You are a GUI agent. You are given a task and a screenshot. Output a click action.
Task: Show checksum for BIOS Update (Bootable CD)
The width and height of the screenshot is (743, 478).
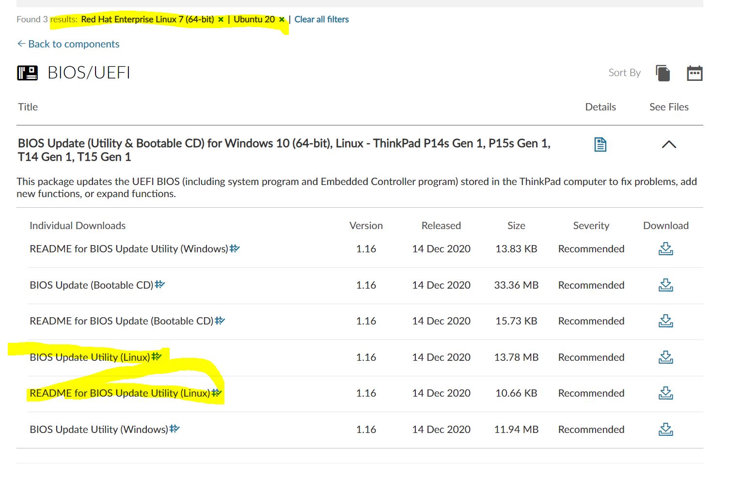tap(159, 284)
